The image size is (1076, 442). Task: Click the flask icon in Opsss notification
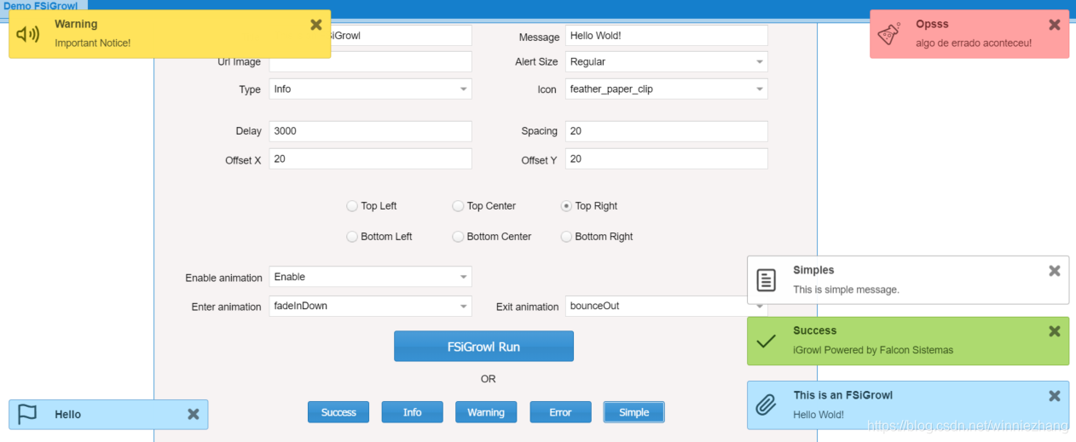(x=889, y=34)
